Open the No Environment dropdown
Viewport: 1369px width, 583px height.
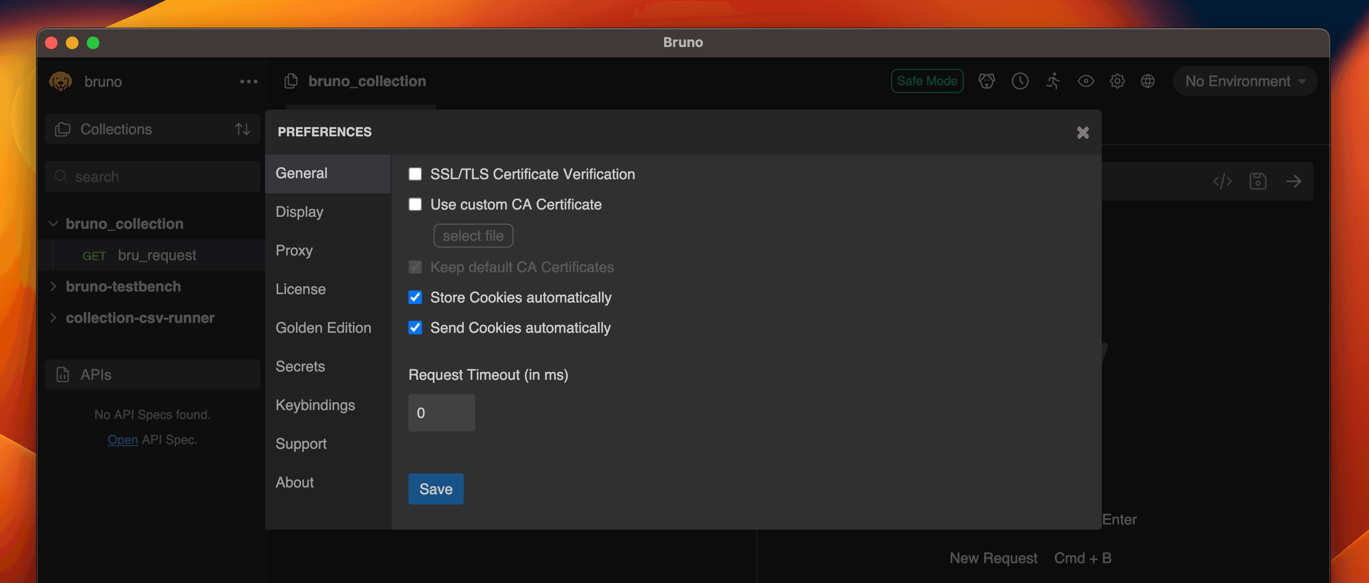click(x=1244, y=81)
